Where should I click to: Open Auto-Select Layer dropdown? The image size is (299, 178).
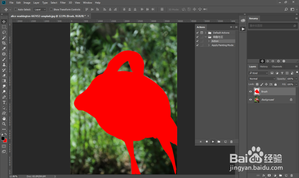40,9
